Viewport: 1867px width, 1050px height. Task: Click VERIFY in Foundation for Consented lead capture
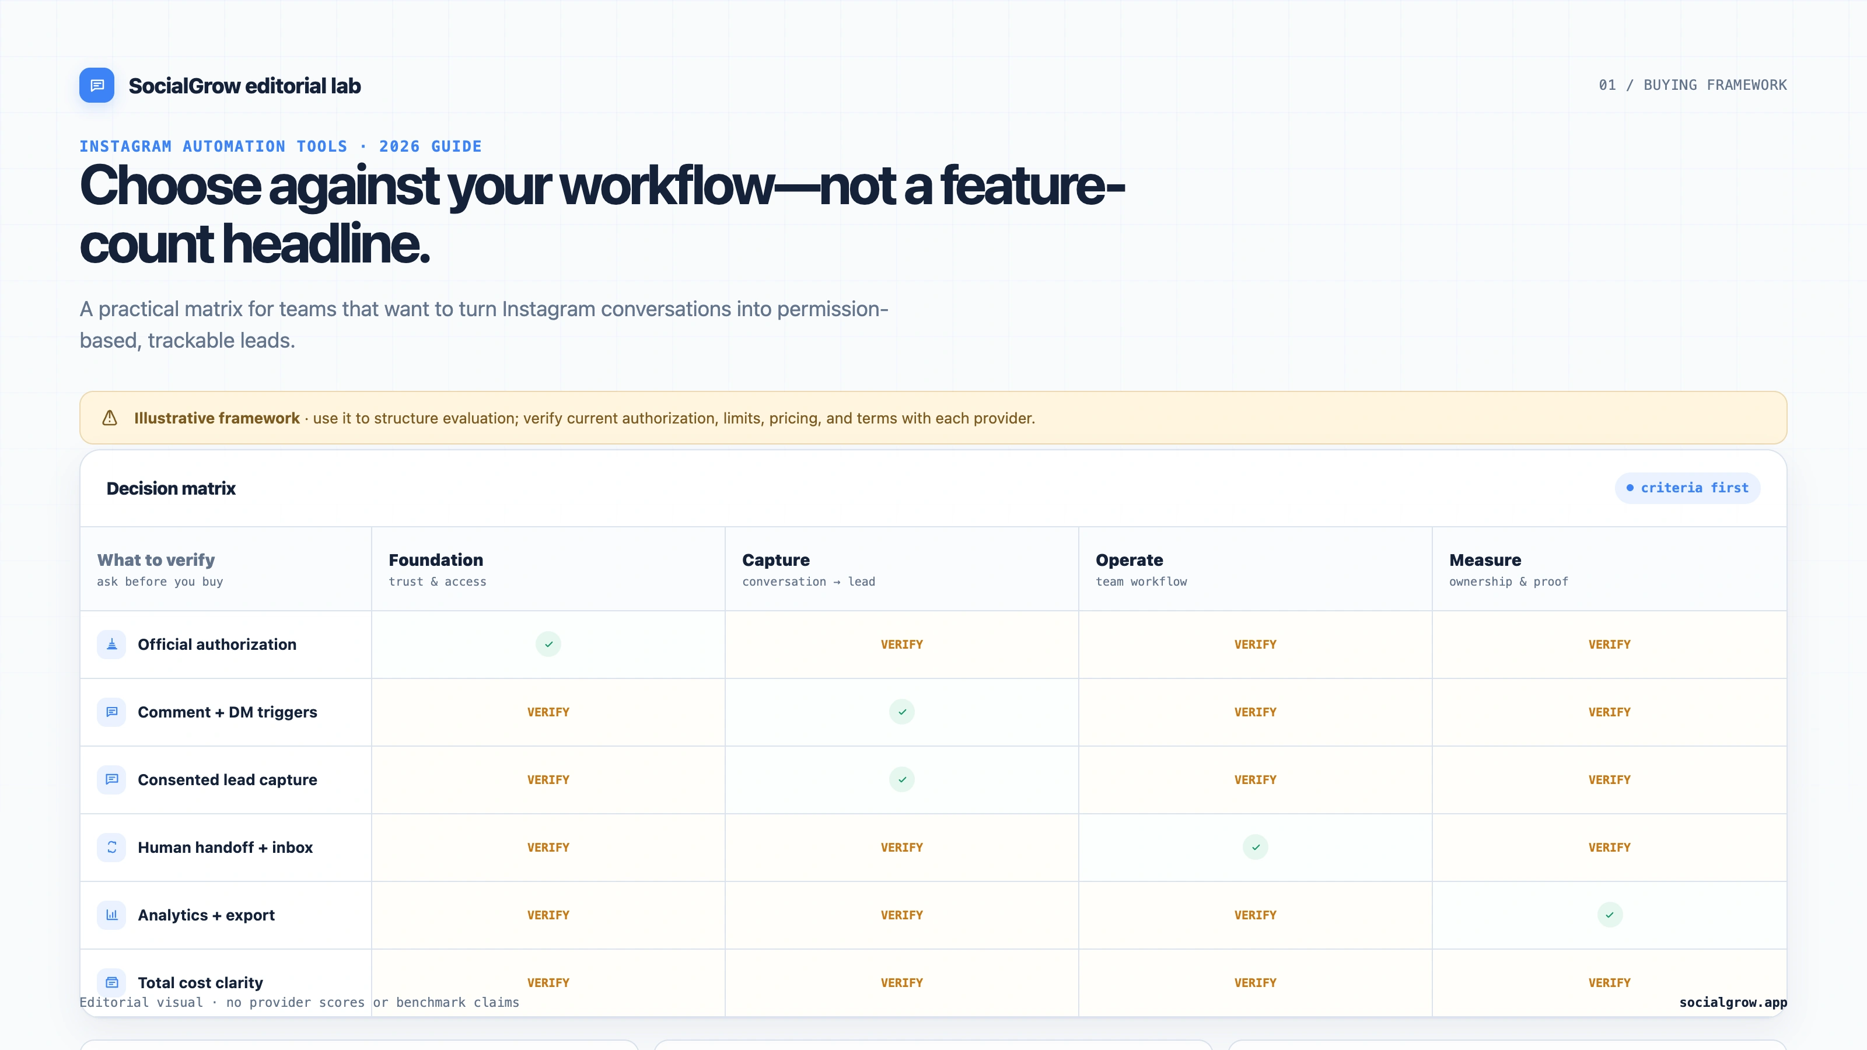tap(548, 780)
